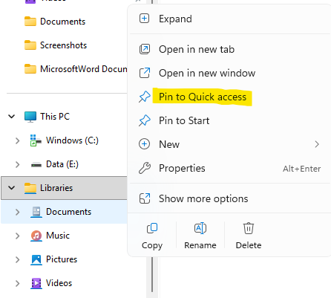This screenshot has height=298, width=331.
Task: Click the Data (E:) drive icon
Action: pyautogui.click(x=36, y=164)
